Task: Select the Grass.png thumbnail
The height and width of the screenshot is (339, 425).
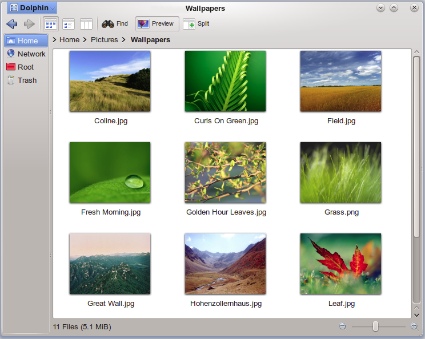Action: click(340, 172)
